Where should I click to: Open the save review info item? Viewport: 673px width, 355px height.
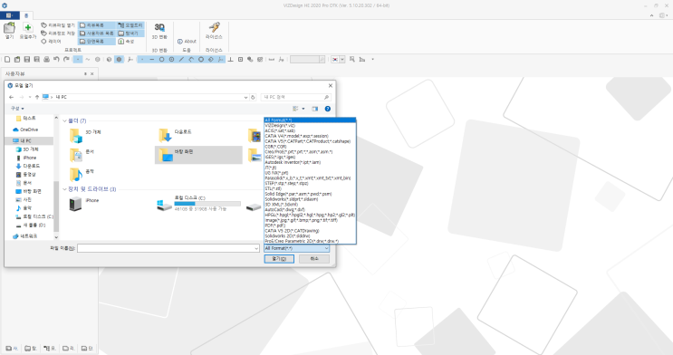point(57,33)
